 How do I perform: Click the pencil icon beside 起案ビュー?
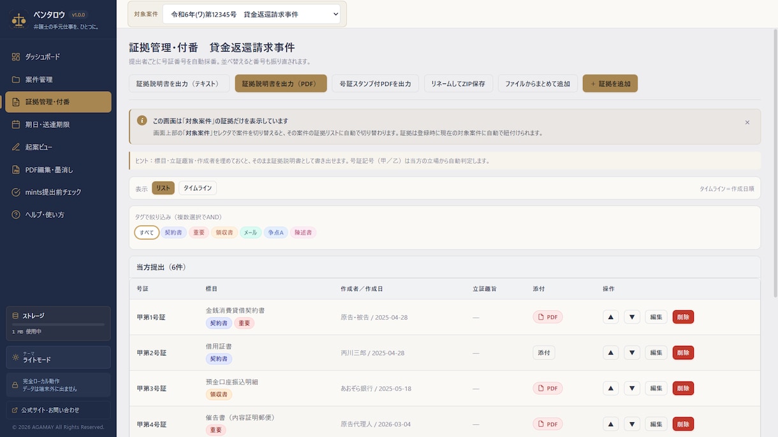(x=16, y=147)
